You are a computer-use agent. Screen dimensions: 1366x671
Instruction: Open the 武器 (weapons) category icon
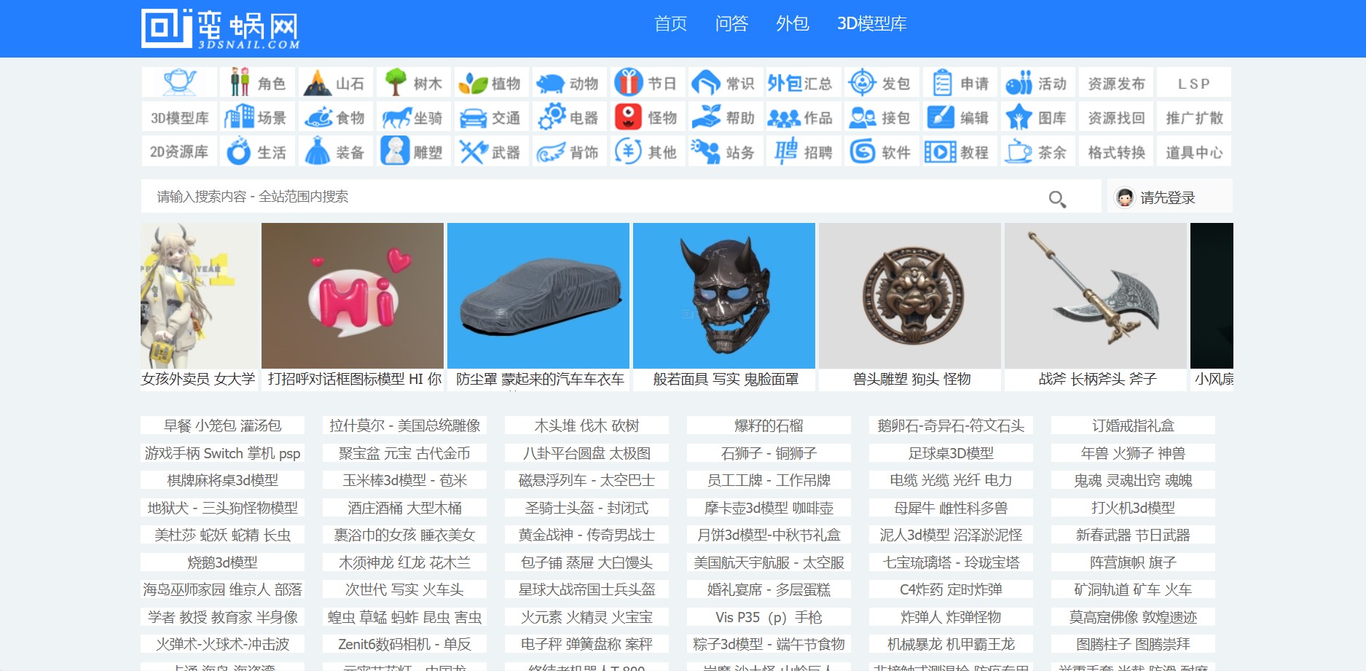491,152
